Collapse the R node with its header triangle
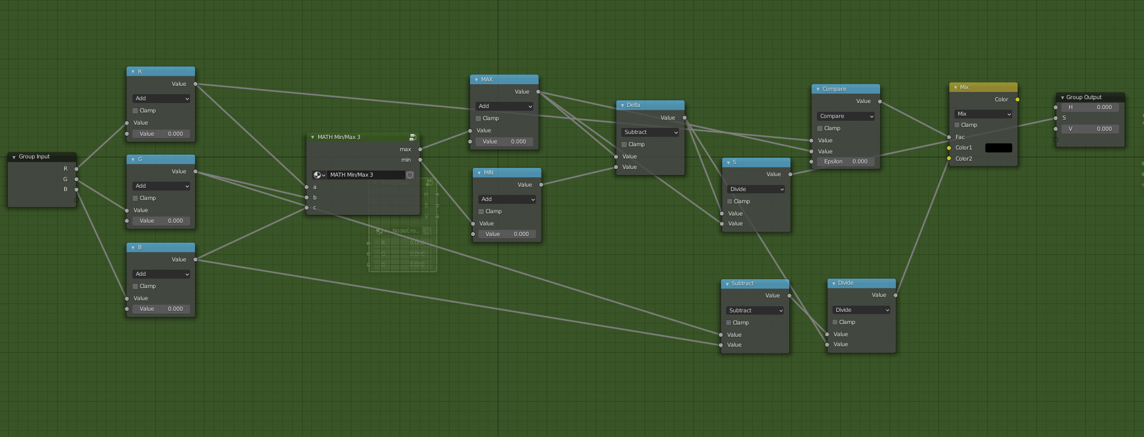Screen dimensions: 1144x437 [x=133, y=72]
